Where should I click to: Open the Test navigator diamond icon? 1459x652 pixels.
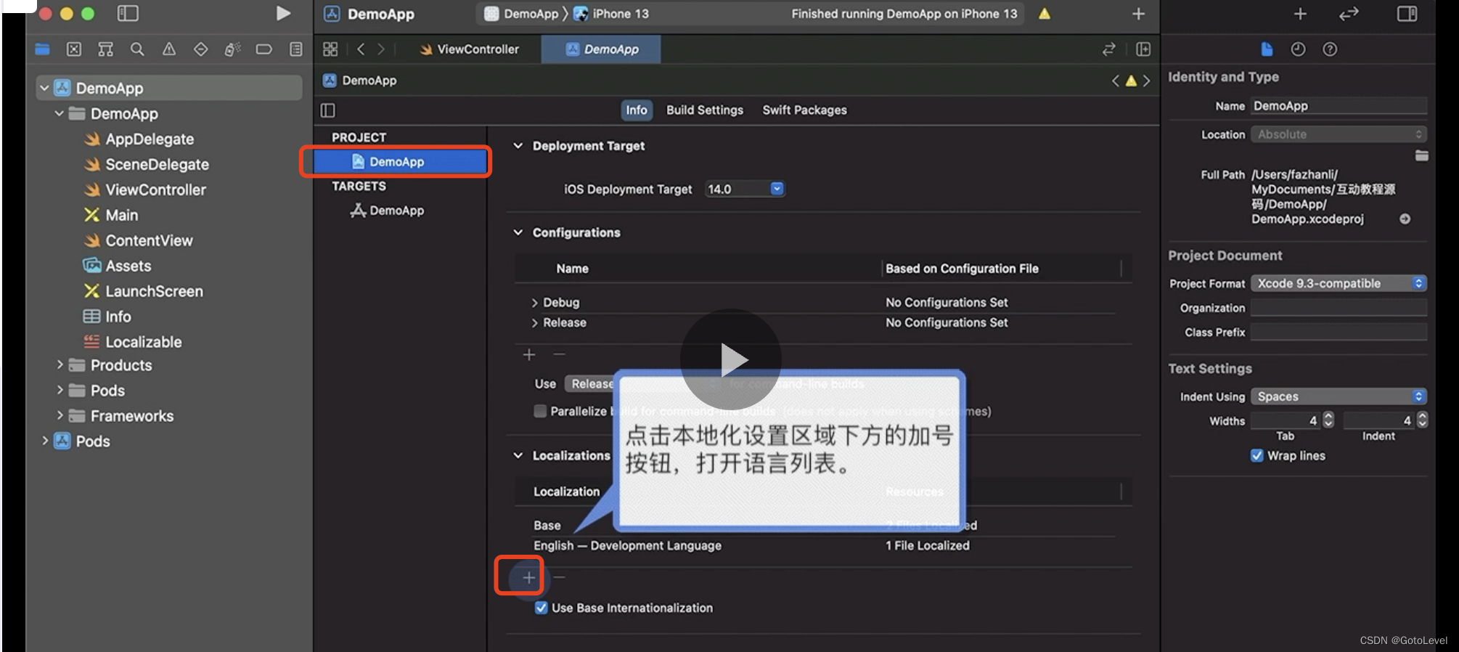(x=200, y=49)
